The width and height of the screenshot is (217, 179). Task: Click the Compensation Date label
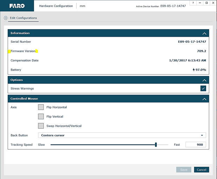point(25,61)
